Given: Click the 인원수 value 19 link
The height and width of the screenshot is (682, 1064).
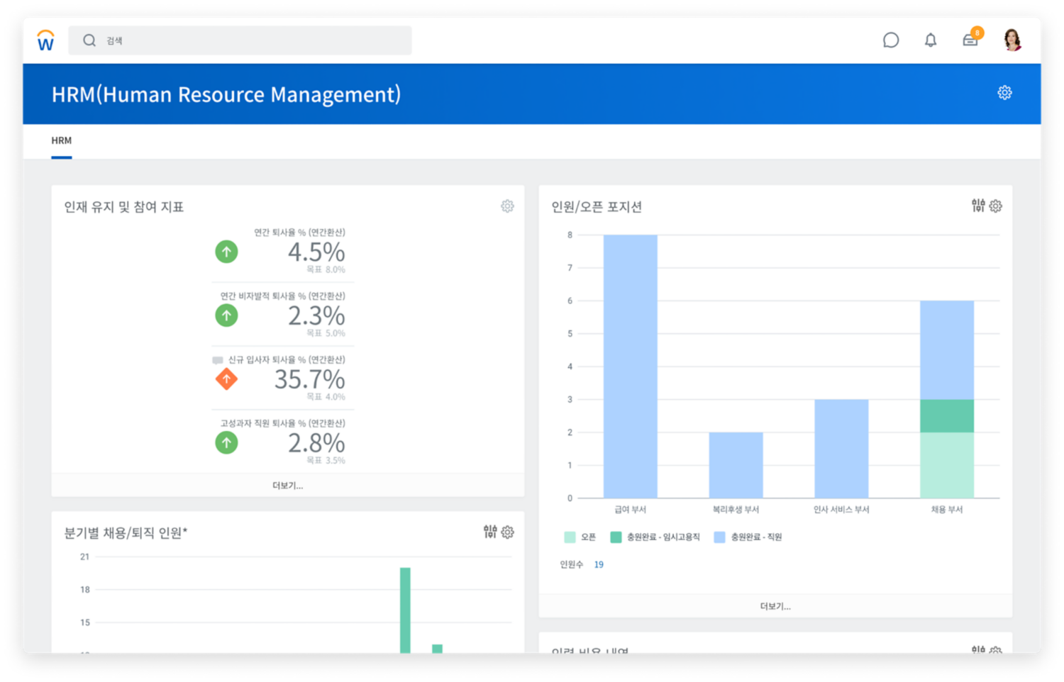Looking at the screenshot, I should (x=599, y=565).
